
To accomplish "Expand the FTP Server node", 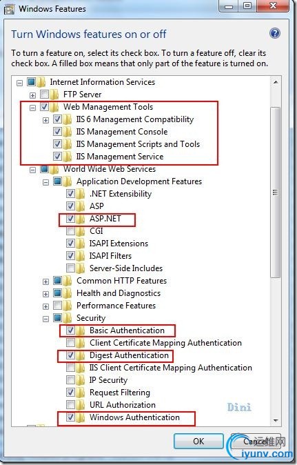I will pyautogui.click(x=32, y=95).
